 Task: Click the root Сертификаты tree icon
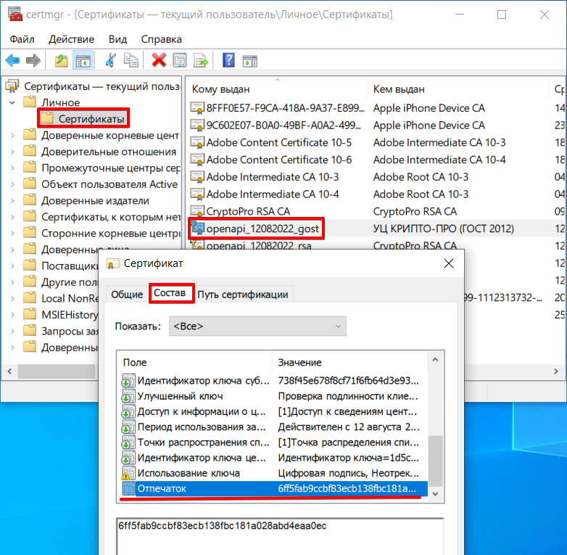tap(12, 86)
